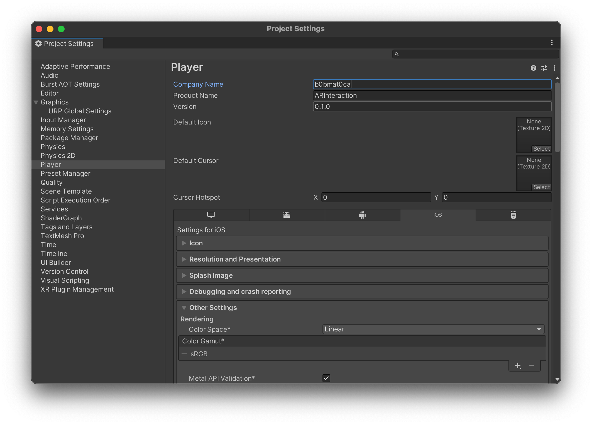Image resolution: width=592 pixels, height=425 pixels.
Task: Open the Color Space dropdown
Action: point(433,329)
